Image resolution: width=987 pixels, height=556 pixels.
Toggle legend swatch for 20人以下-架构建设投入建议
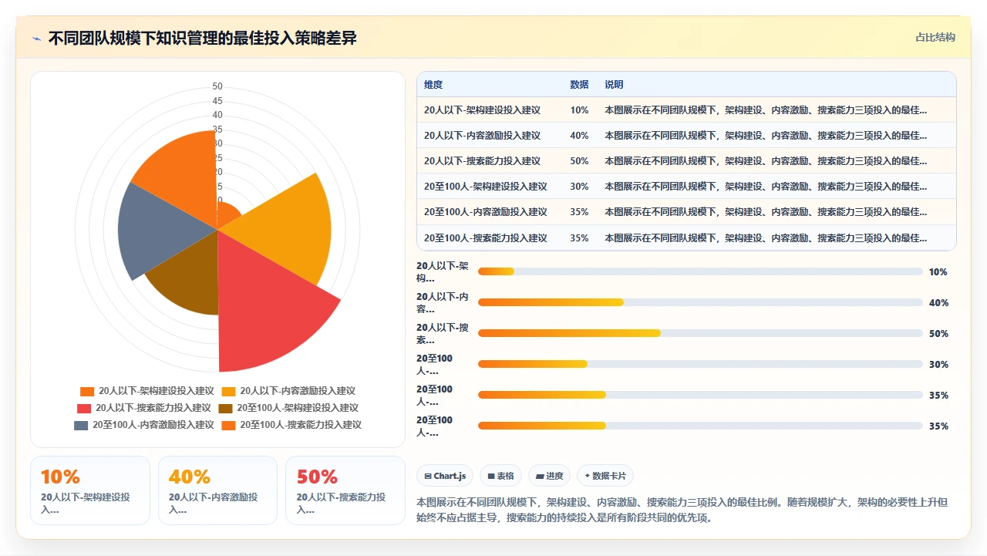[87, 391]
